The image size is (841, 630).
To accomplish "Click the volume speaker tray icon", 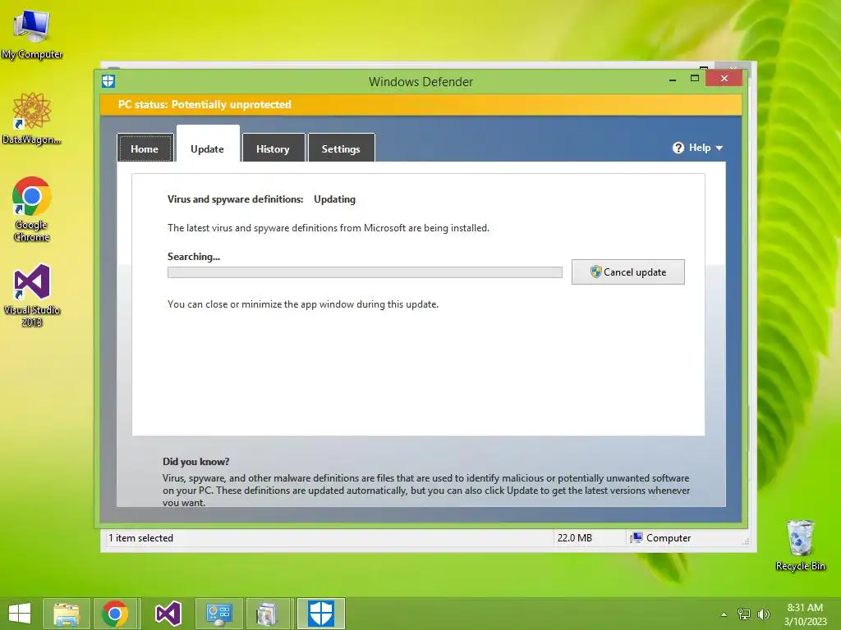I will 763,614.
